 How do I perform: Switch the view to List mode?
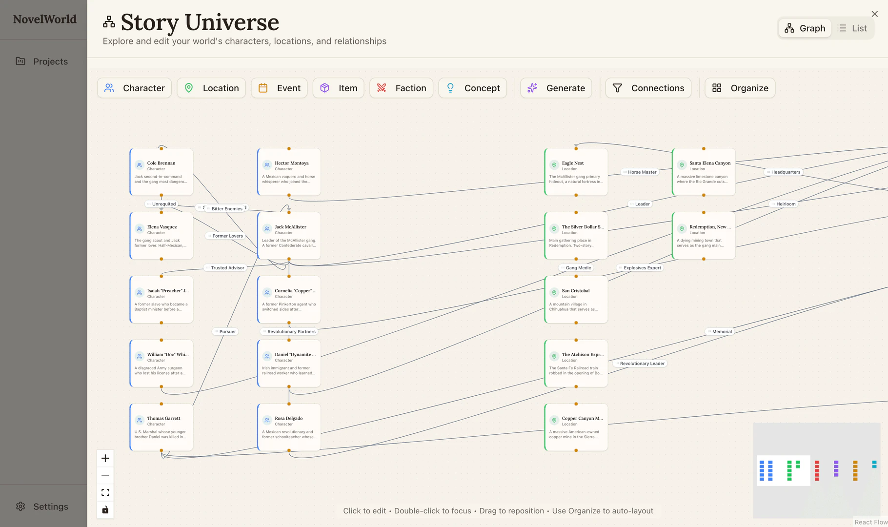(x=852, y=28)
